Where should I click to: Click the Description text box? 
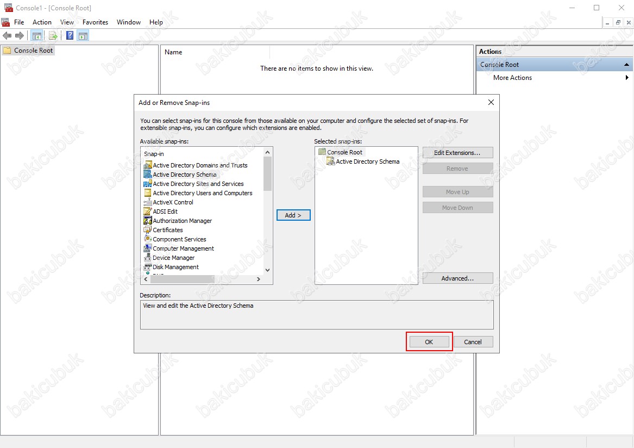tap(317, 314)
